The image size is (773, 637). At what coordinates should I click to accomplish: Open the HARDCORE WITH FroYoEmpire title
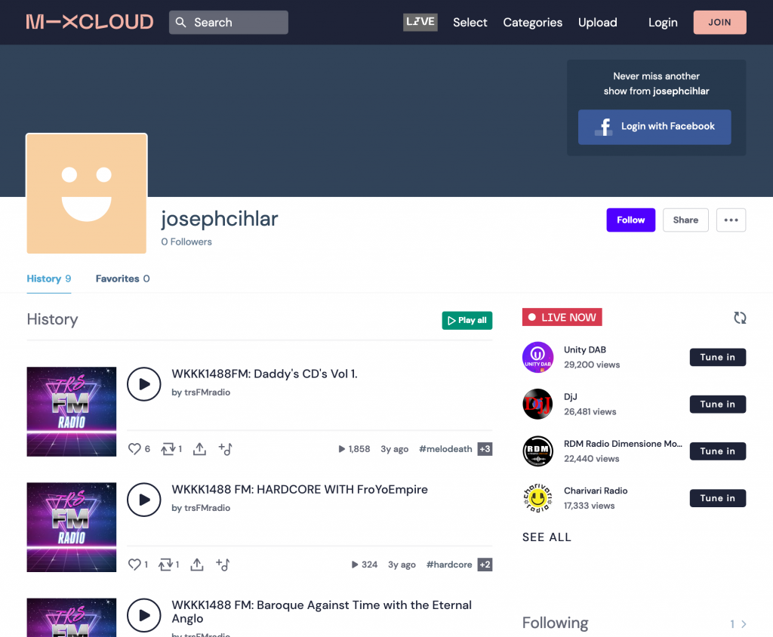coord(300,490)
